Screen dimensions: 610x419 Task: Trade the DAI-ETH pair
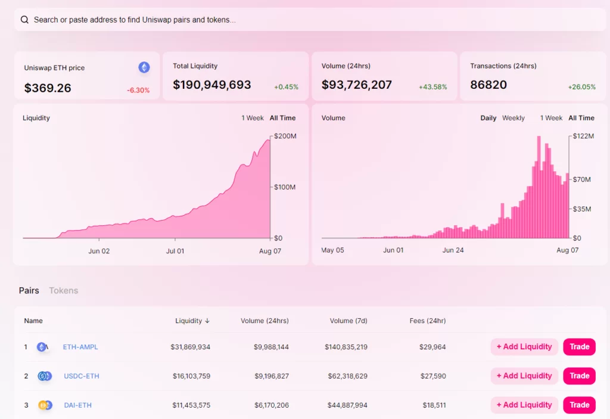click(x=579, y=405)
